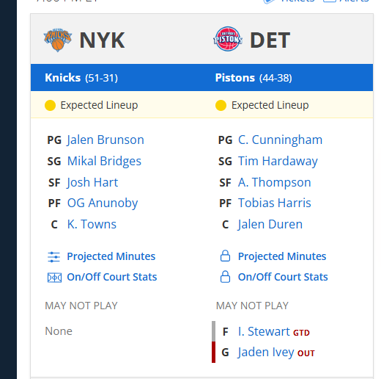This screenshot has width=381, height=379.
Task: Select Tim Hardaway in the Pistons lineup
Action: point(278,161)
